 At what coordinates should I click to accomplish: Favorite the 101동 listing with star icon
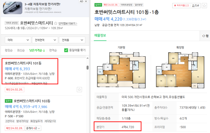79,89
